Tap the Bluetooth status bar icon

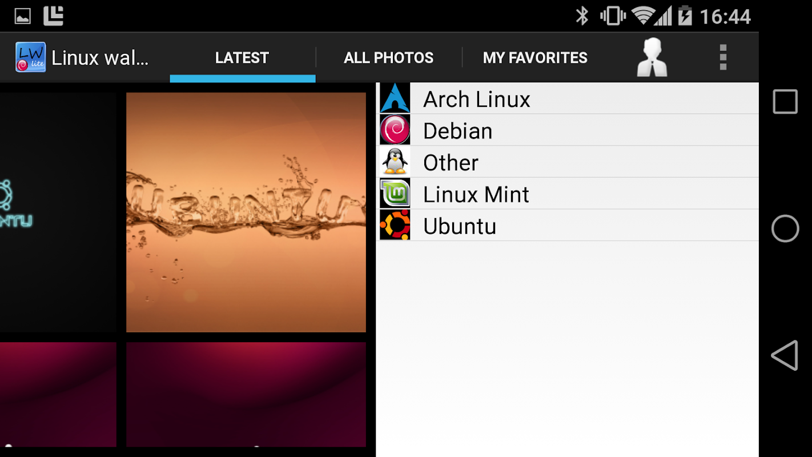click(582, 16)
